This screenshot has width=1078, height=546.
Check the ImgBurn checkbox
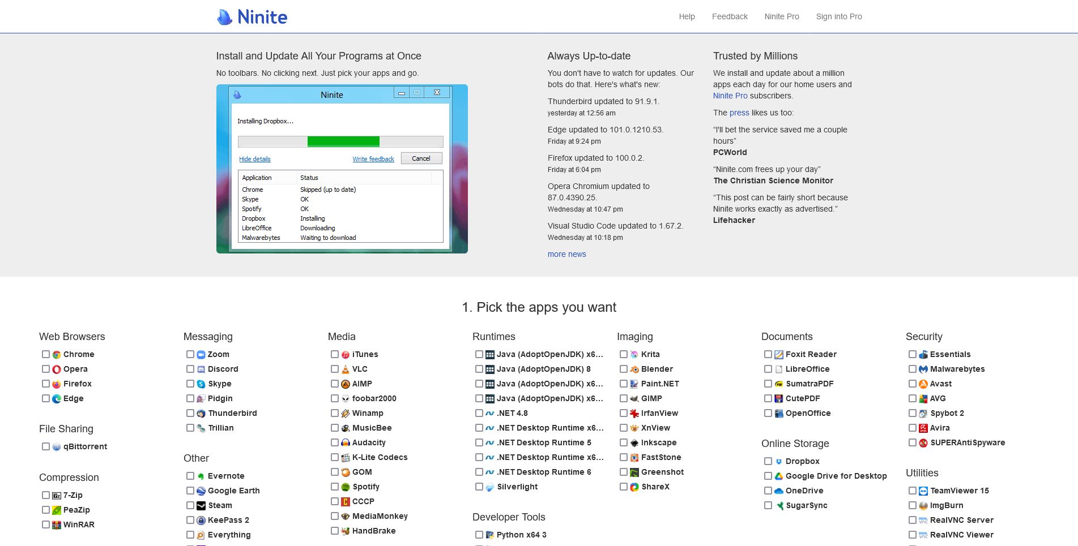pos(913,505)
